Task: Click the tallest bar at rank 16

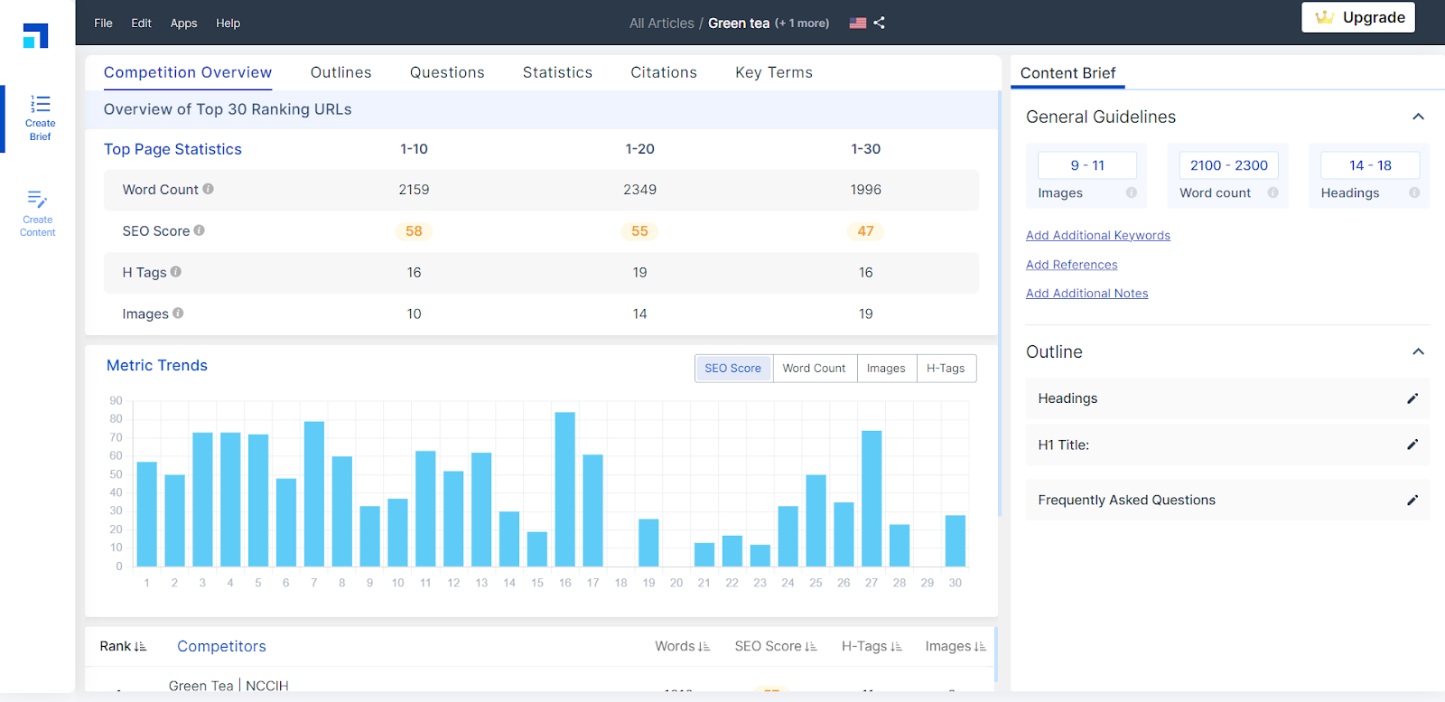Action: click(564, 489)
